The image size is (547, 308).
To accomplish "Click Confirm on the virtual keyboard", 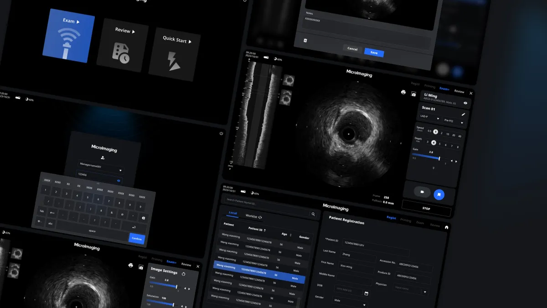I will (137, 238).
